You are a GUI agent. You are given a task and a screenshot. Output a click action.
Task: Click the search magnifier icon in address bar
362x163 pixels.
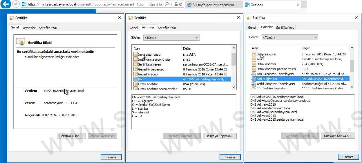[167, 4]
